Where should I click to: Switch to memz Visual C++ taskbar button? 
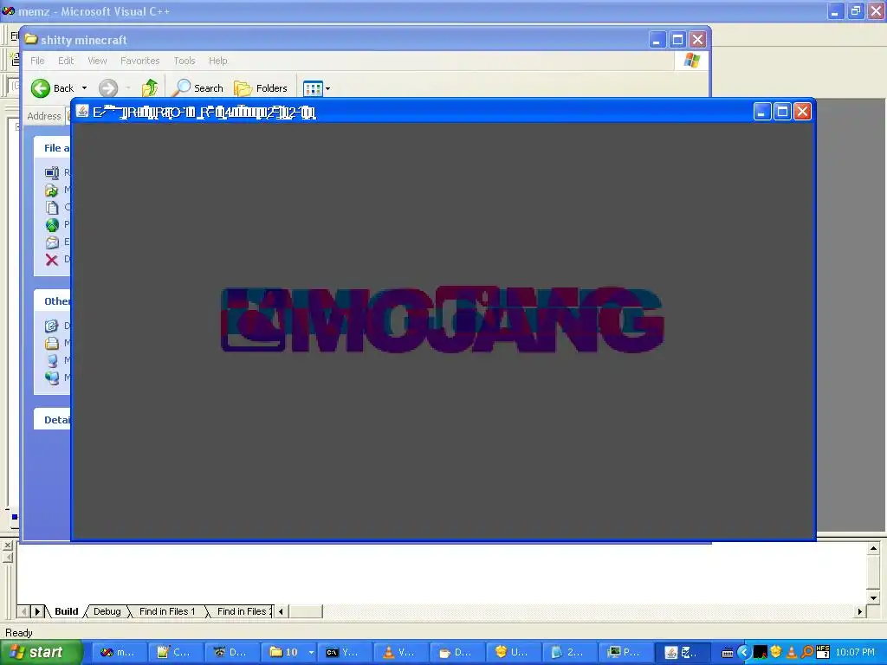pos(118,653)
